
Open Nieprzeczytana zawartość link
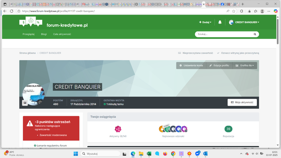196,53
